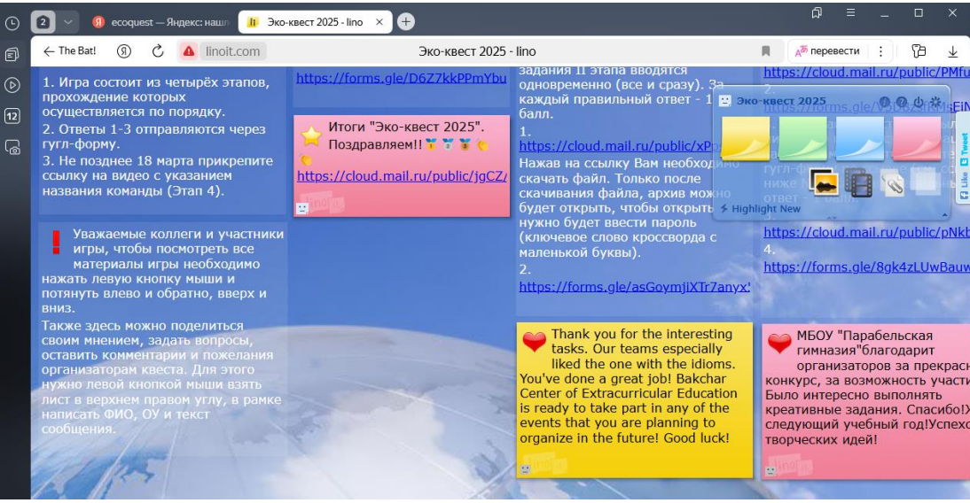Click the smiley face on yellow Thank you note
The image size is (970, 503).
[525, 469]
